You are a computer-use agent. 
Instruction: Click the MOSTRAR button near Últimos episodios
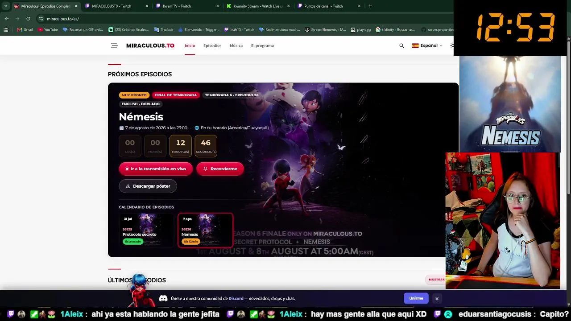pos(437,280)
